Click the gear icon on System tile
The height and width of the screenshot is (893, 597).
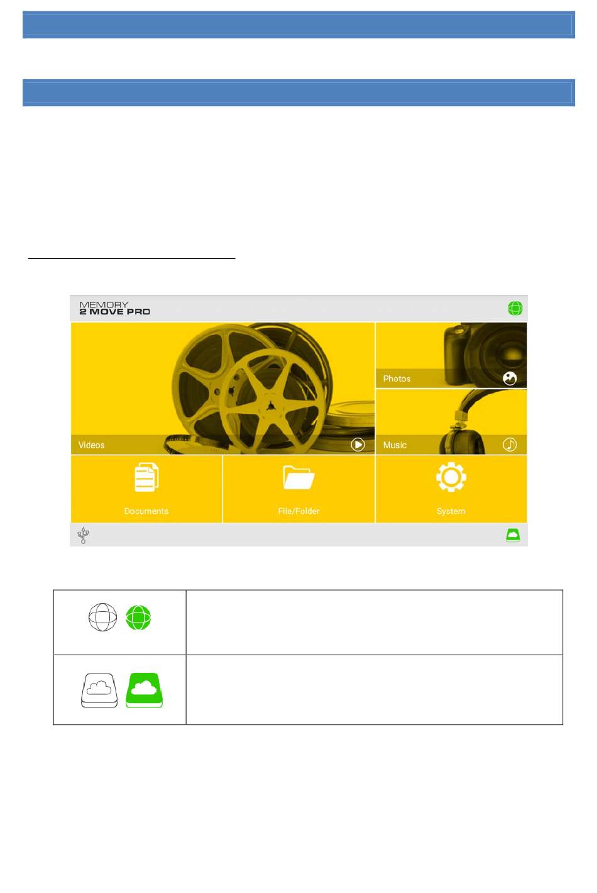pyautogui.click(x=451, y=477)
